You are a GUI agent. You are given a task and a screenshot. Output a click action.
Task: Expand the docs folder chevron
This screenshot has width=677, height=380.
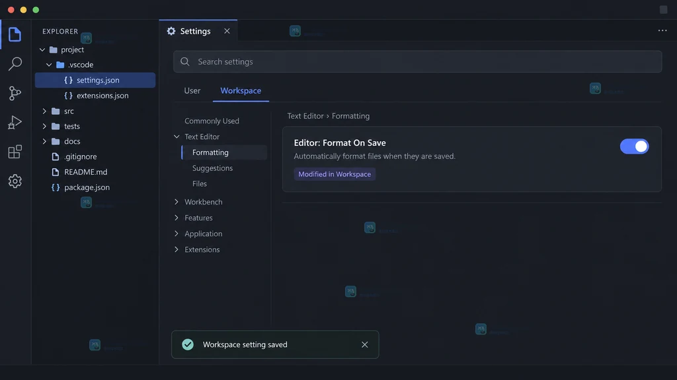pos(44,141)
